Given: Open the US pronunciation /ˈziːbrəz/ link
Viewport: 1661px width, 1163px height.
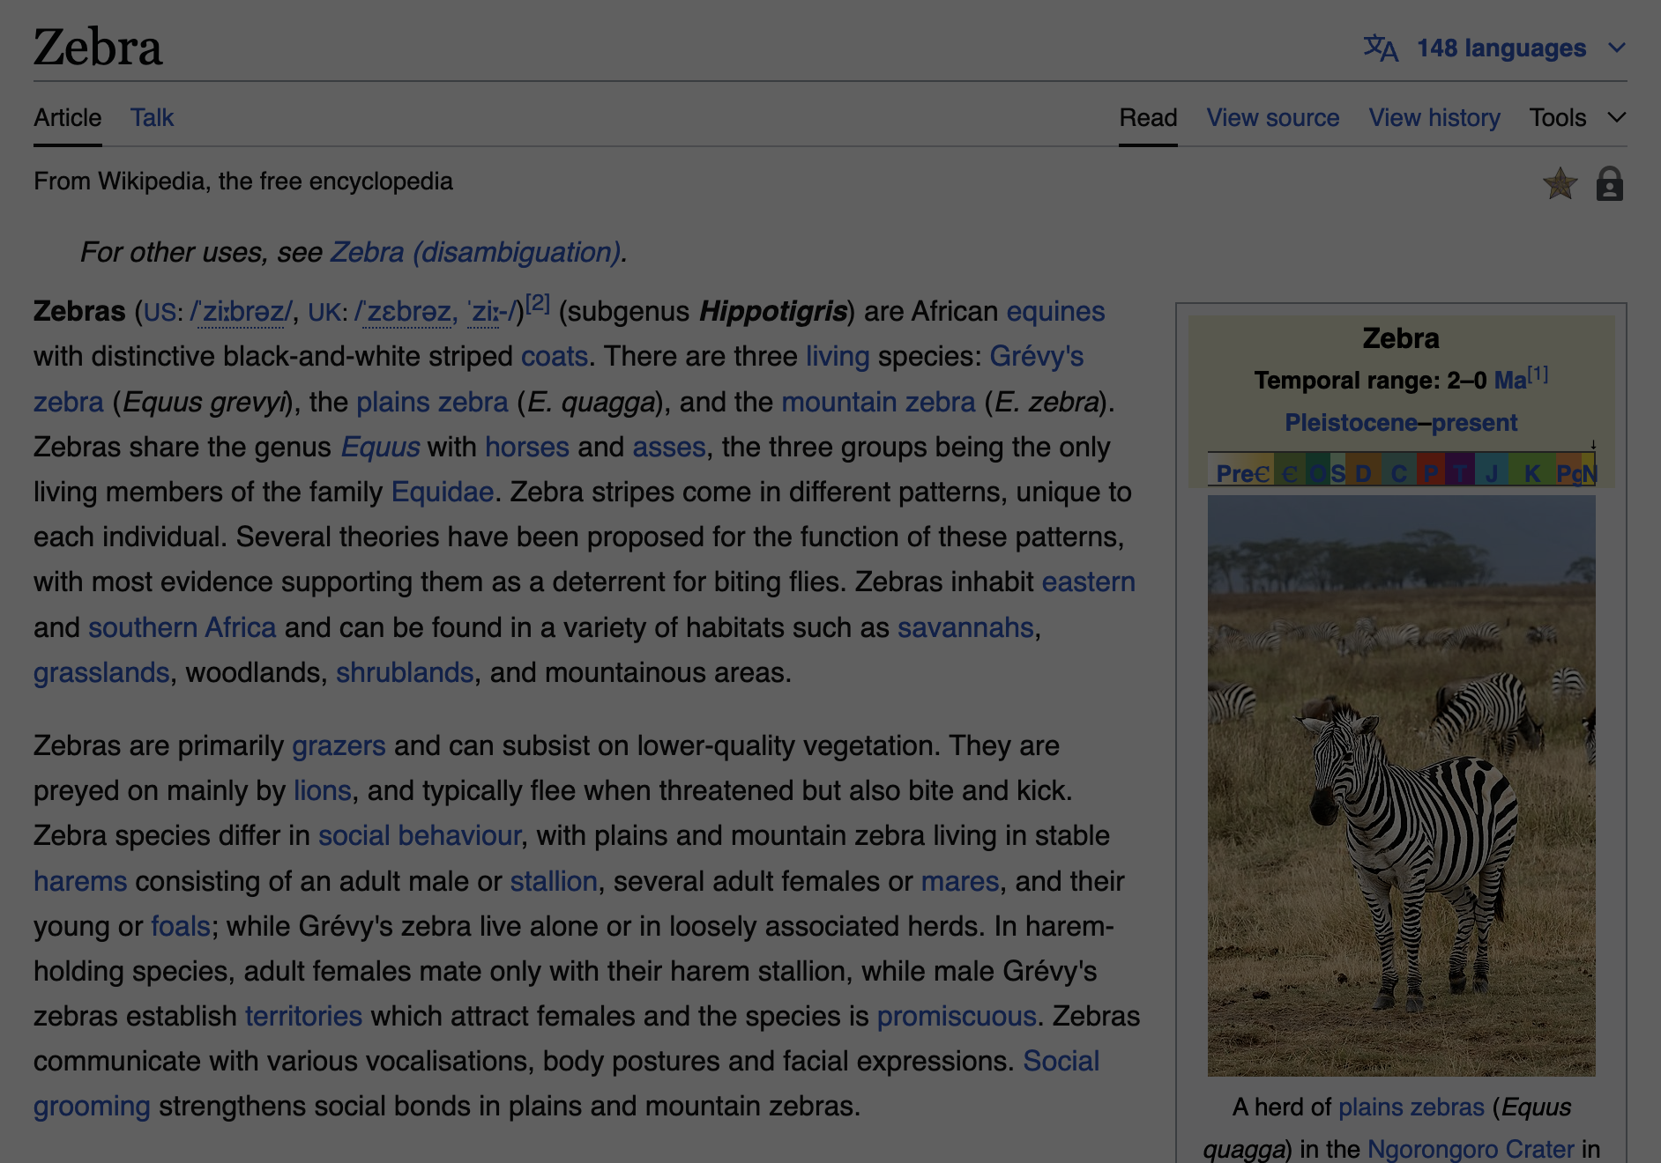Looking at the screenshot, I should coord(241,312).
